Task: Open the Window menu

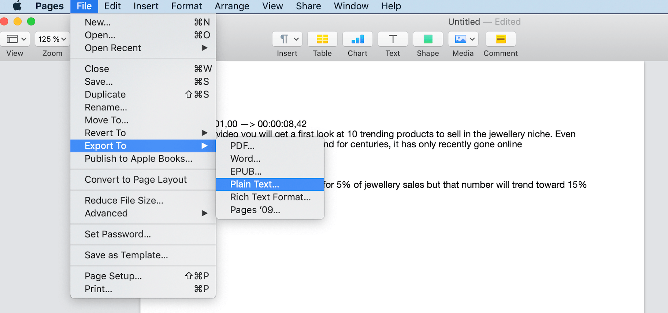Action: 351,6
